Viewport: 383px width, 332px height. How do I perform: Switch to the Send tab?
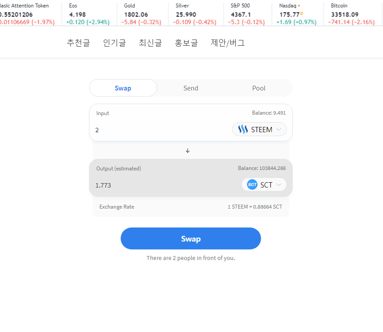[191, 88]
